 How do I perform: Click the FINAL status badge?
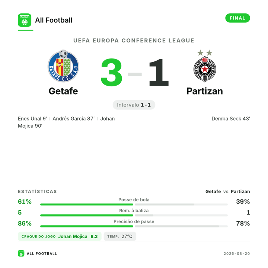pyautogui.click(x=237, y=18)
